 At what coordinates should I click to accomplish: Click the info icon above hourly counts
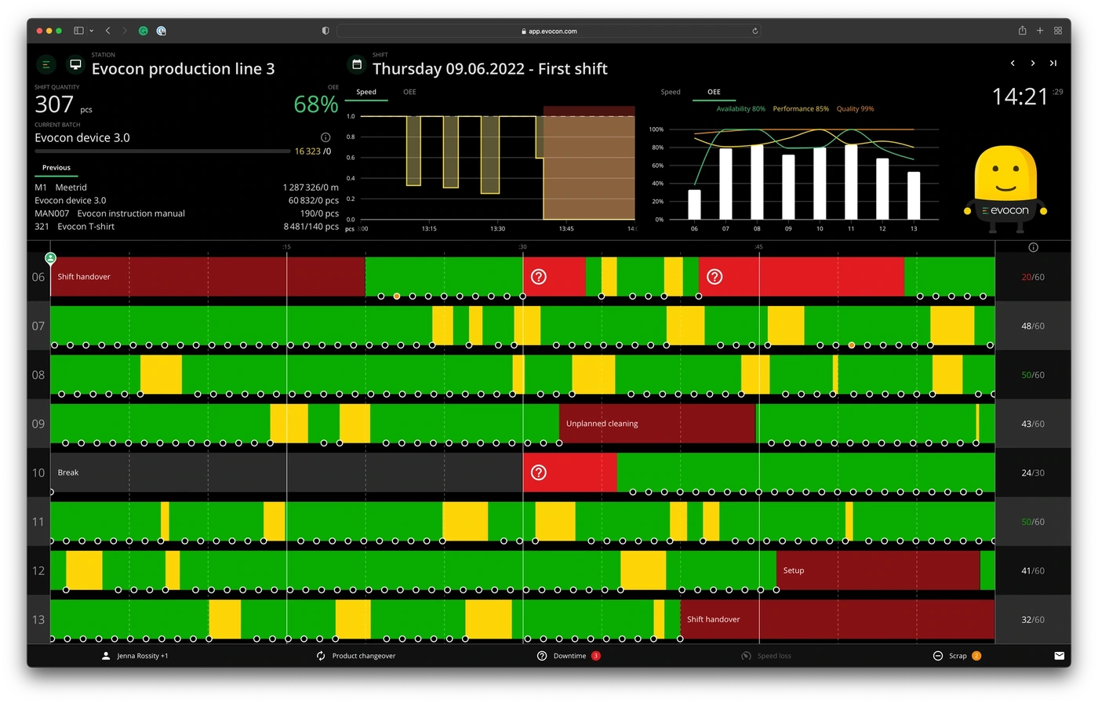click(x=1033, y=247)
